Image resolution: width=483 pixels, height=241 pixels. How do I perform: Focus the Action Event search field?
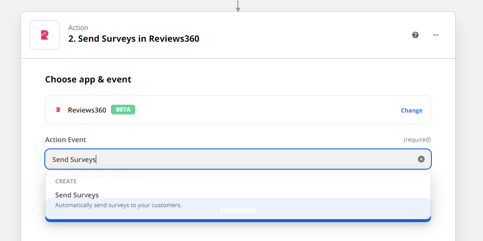238,159
